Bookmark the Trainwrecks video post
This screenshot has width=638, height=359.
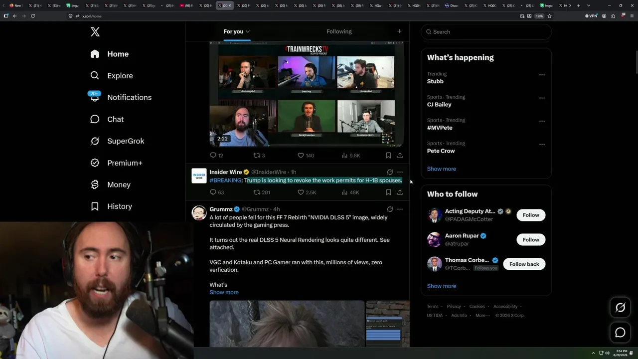click(388, 155)
